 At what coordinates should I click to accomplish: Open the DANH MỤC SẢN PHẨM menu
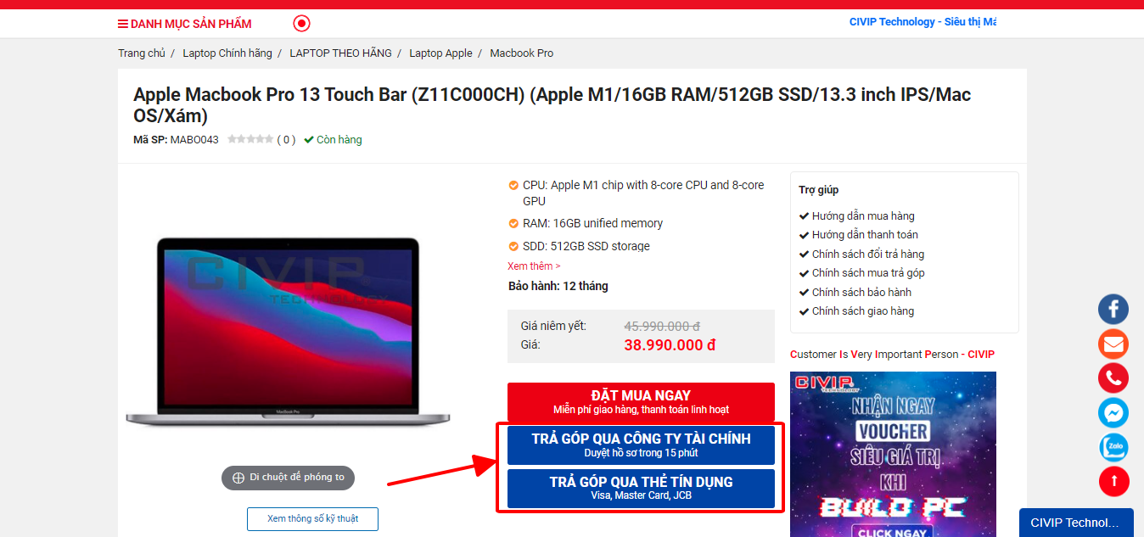[x=185, y=24]
